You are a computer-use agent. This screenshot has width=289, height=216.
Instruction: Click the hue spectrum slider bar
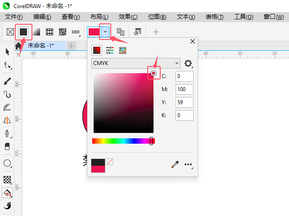pos(123,141)
